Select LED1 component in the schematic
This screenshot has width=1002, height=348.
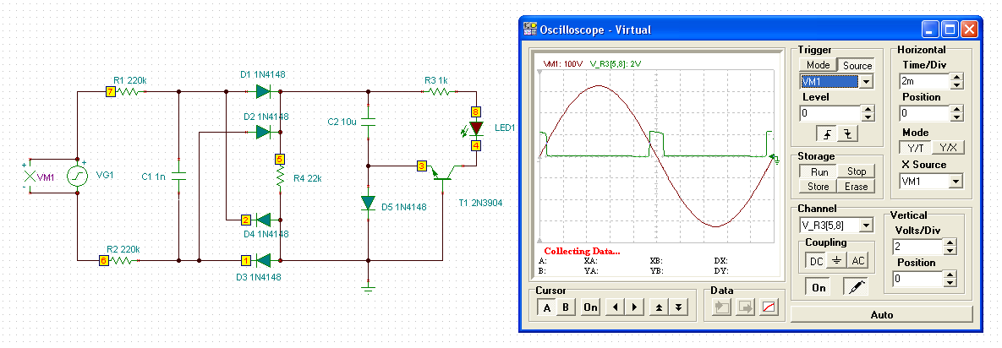pos(476,128)
